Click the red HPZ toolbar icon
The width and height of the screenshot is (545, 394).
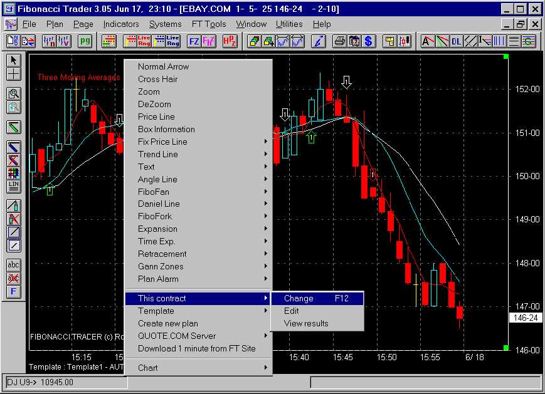pos(230,42)
